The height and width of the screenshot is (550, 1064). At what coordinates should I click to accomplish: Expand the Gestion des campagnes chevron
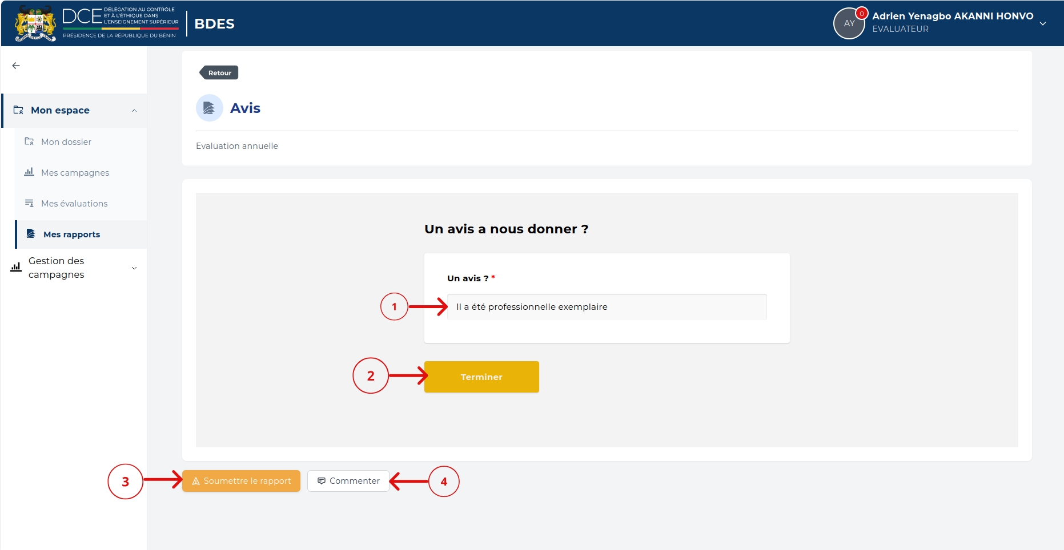coord(134,268)
